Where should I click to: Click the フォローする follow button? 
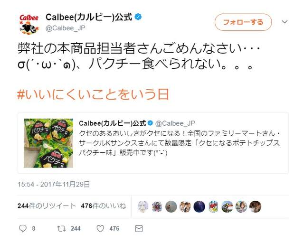(x=243, y=22)
